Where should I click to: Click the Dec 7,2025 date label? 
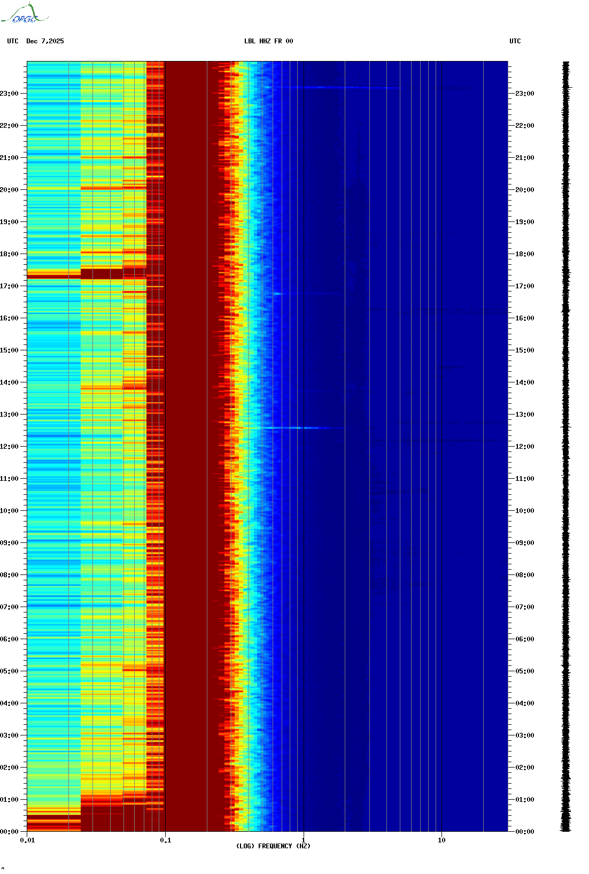[x=45, y=41]
